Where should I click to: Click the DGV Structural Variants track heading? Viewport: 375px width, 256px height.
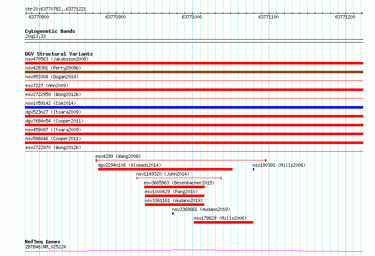coord(59,54)
